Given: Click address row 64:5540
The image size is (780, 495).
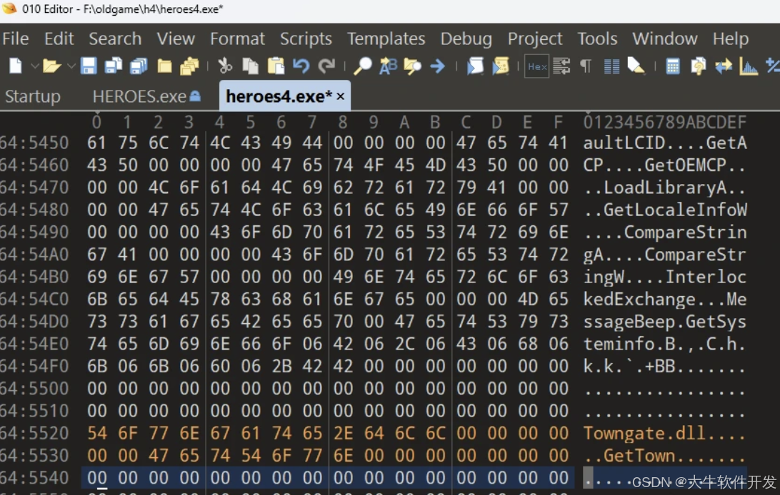Looking at the screenshot, I should pyautogui.click(x=34, y=478).
